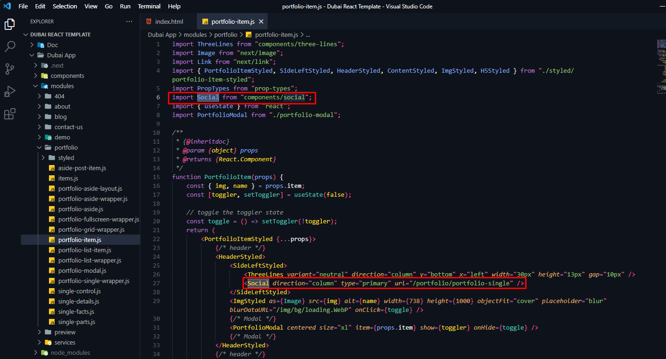Close the portfolio-item.js editor tab
Viewport: 666px width, 359px height.
(261, 21)
